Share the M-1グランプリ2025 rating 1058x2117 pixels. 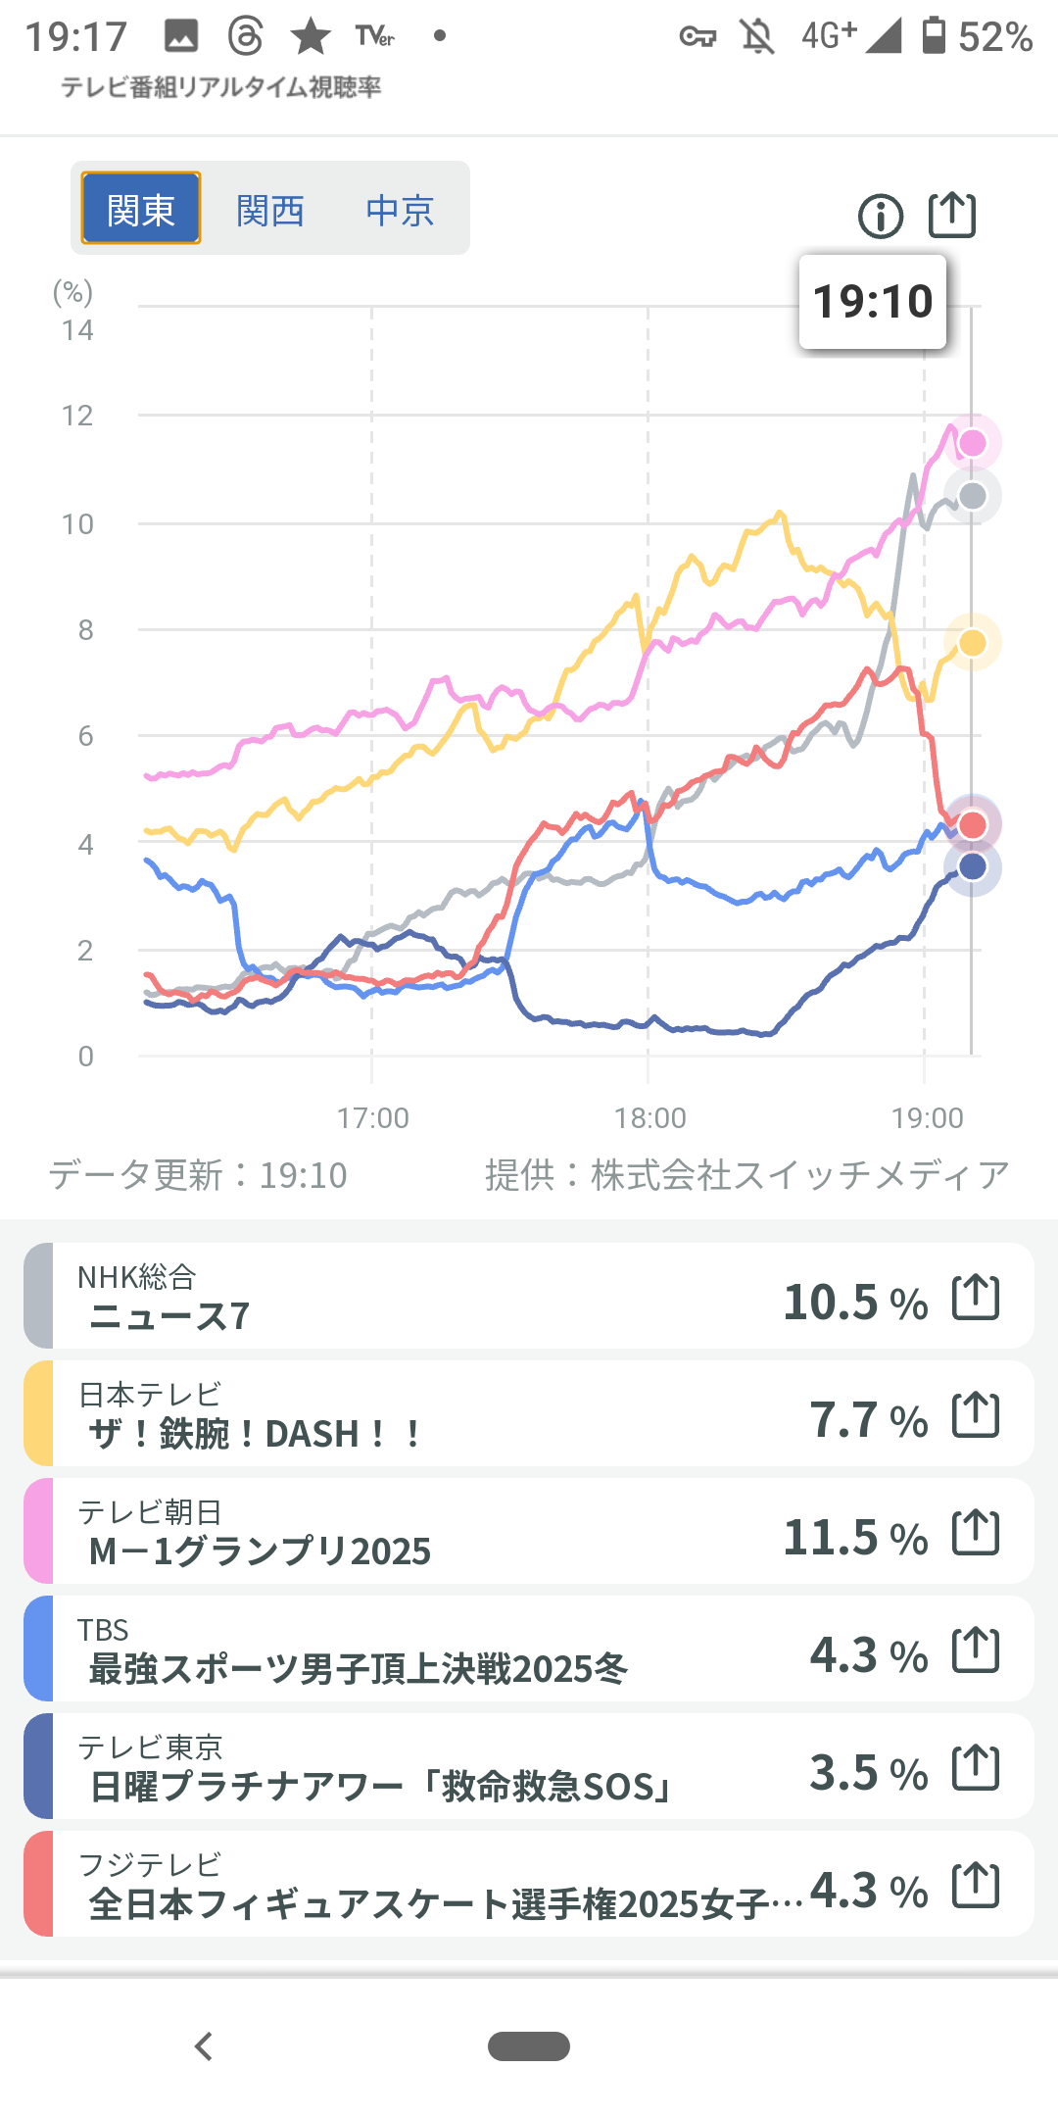[976, 1533]
